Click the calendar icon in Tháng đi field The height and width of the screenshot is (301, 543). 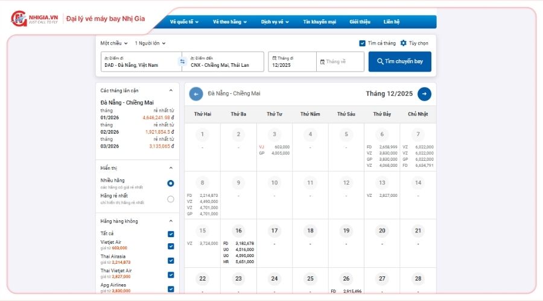point(274,58)
